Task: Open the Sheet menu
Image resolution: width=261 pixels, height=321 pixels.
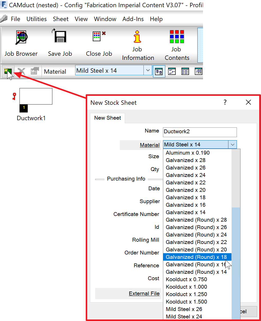Action: tap(61, 19)
